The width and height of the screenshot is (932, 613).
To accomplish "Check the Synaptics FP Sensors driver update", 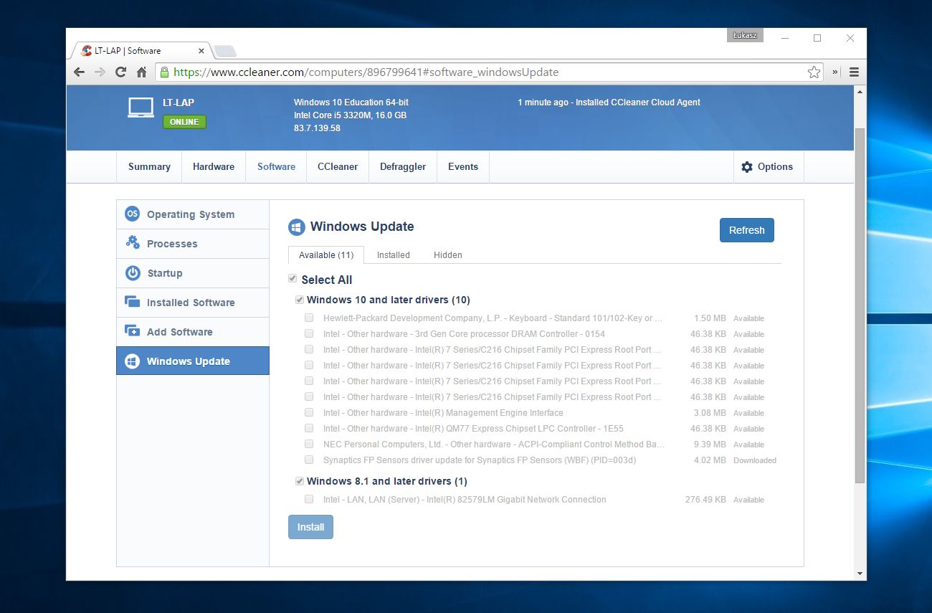I will tap(309, 460).
